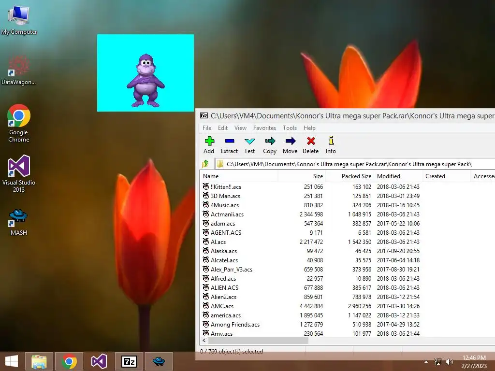The height and width of the screenshot is (371, 495).
Task: Click the status text 0 / 769 object(s) selected
Action: [232, 352]
